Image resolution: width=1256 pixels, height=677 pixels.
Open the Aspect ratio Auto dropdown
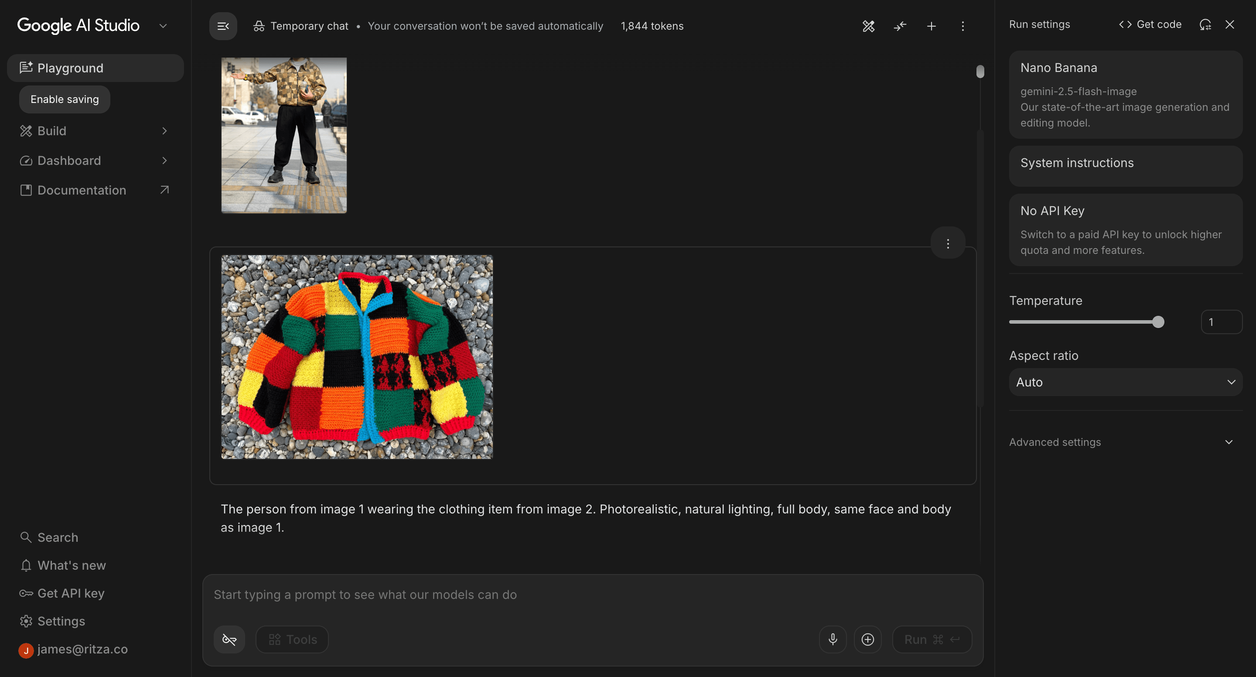[1125, 382]
